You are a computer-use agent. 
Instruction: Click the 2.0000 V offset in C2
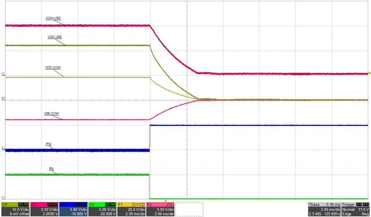[x=50, y=214]
